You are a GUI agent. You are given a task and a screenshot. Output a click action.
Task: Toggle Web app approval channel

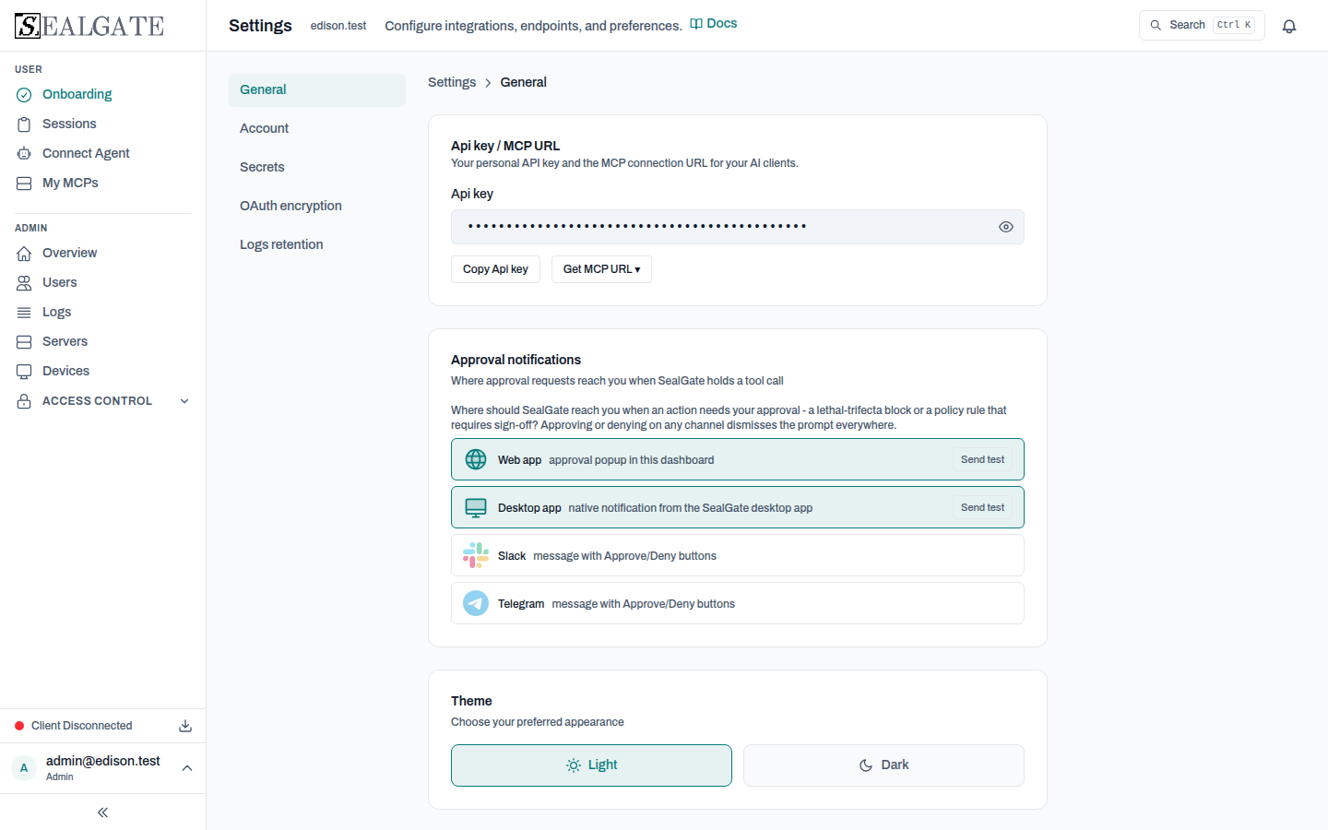(738, 459)
